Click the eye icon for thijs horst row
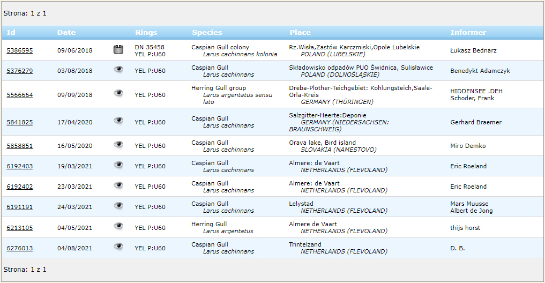545x283 pixels. (118, 226)
